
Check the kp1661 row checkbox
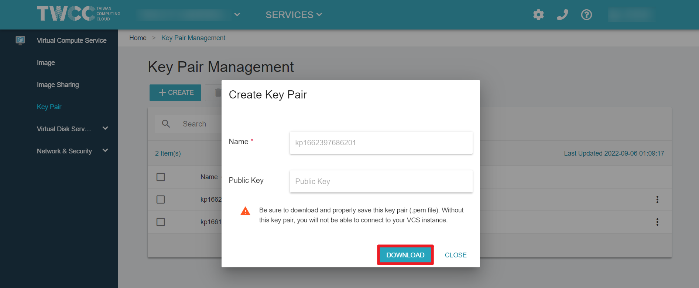[161, 222]
